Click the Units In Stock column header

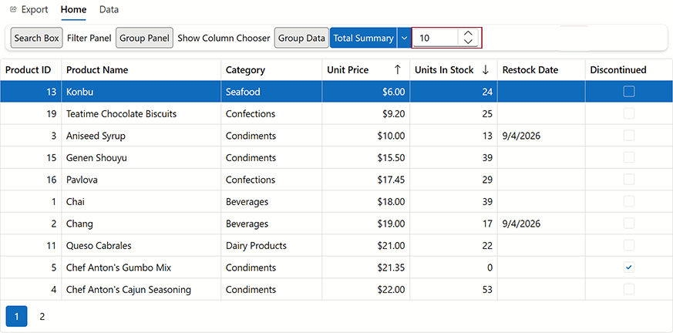[453, 70]
